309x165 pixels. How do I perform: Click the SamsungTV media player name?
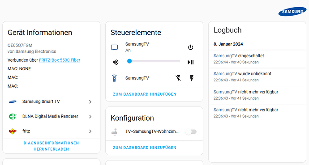[137, 44]
